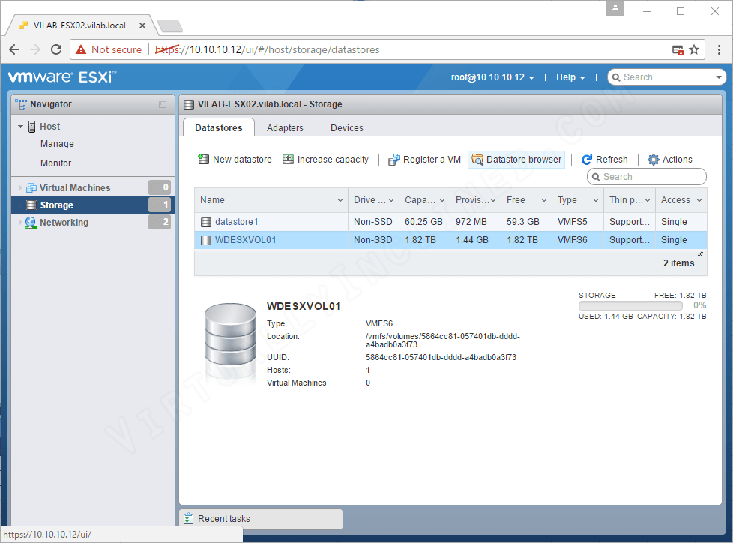Select Networking in the Navigator
The height and width of the screenshot is (543, 733).
pyautogui.click(x=64, y=222)
